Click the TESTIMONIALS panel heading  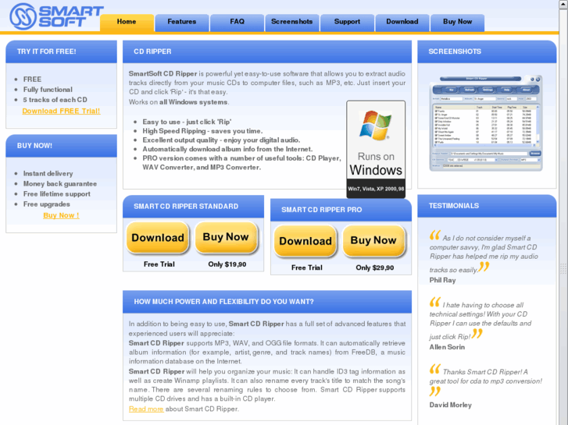tap(454, 206)
